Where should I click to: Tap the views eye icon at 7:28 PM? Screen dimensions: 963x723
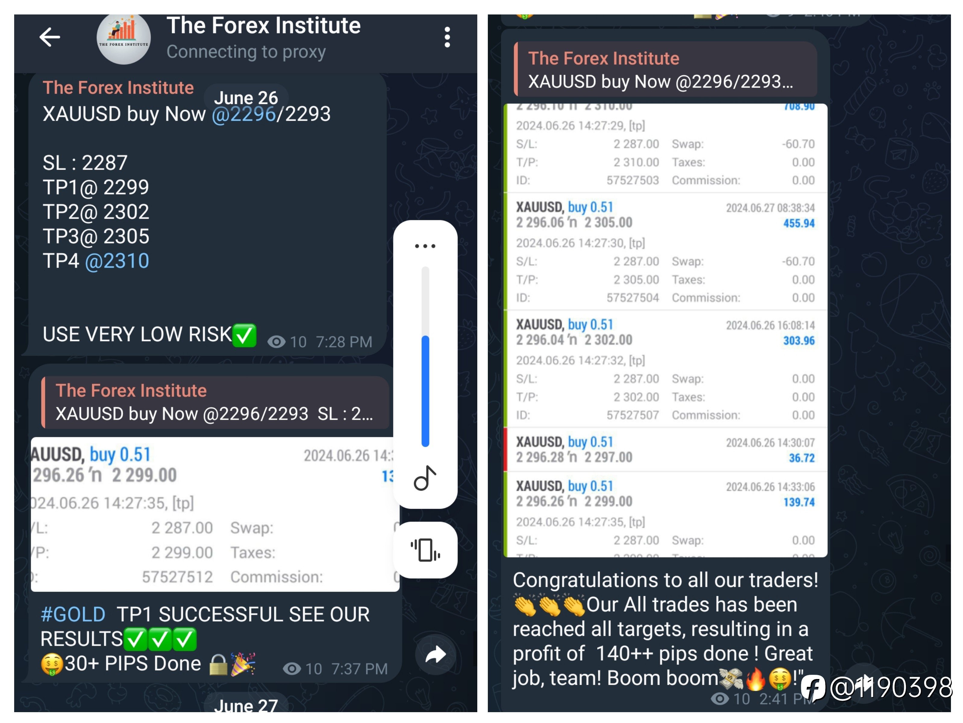tap(276, 342)
